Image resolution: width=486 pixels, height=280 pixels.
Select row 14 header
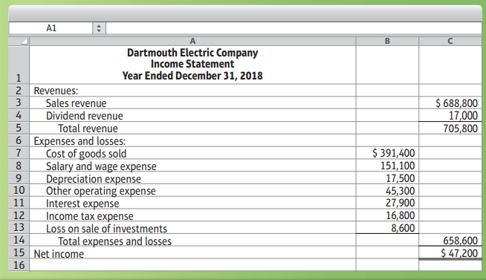pos(19,241)
